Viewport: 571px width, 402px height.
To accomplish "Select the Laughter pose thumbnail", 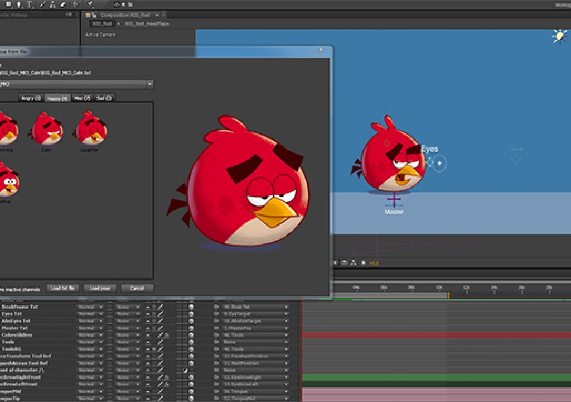I will pyautogui.click(x=90, y=129).
